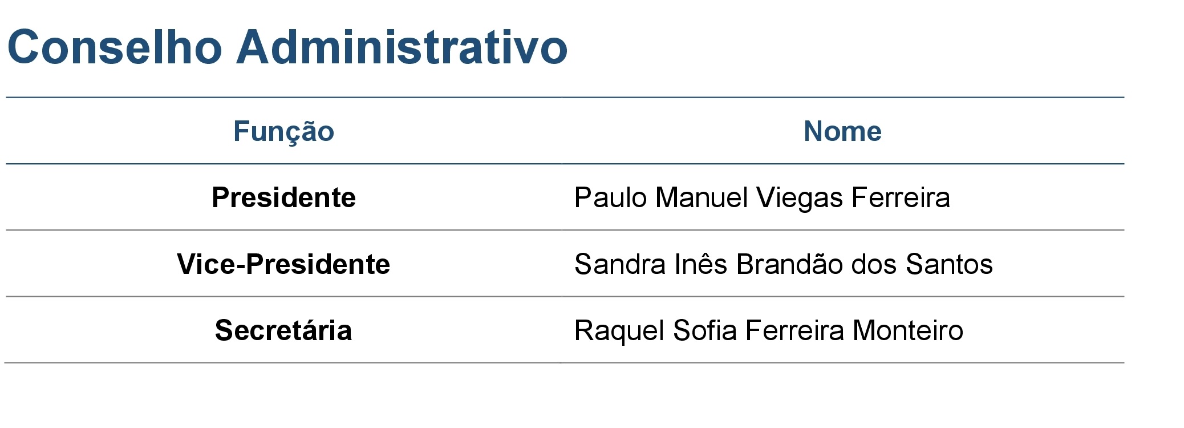Click the surname Santos

[949, 264]
